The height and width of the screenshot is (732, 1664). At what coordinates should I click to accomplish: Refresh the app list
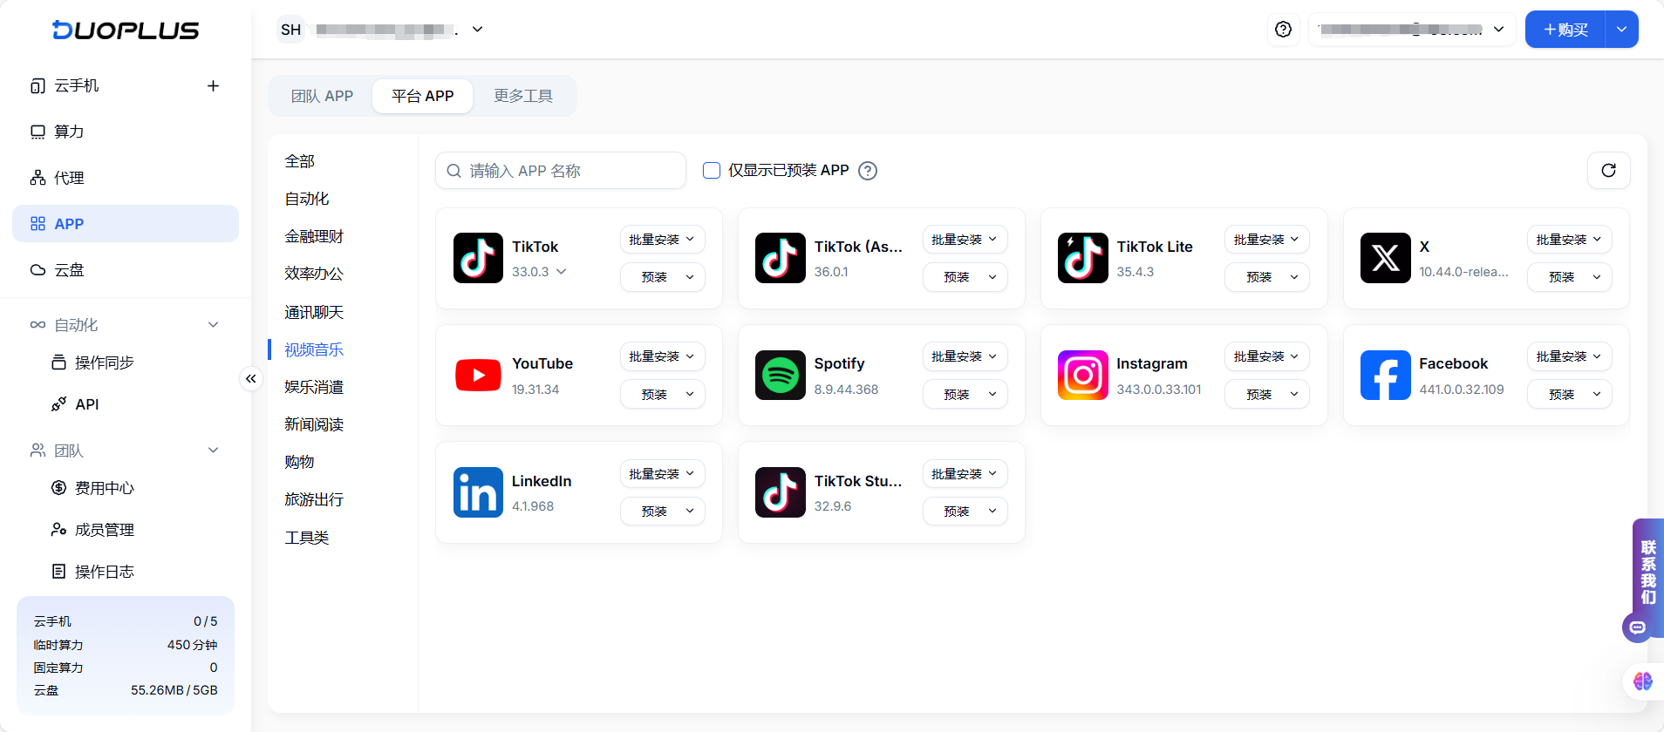[x=1608, y=171]
